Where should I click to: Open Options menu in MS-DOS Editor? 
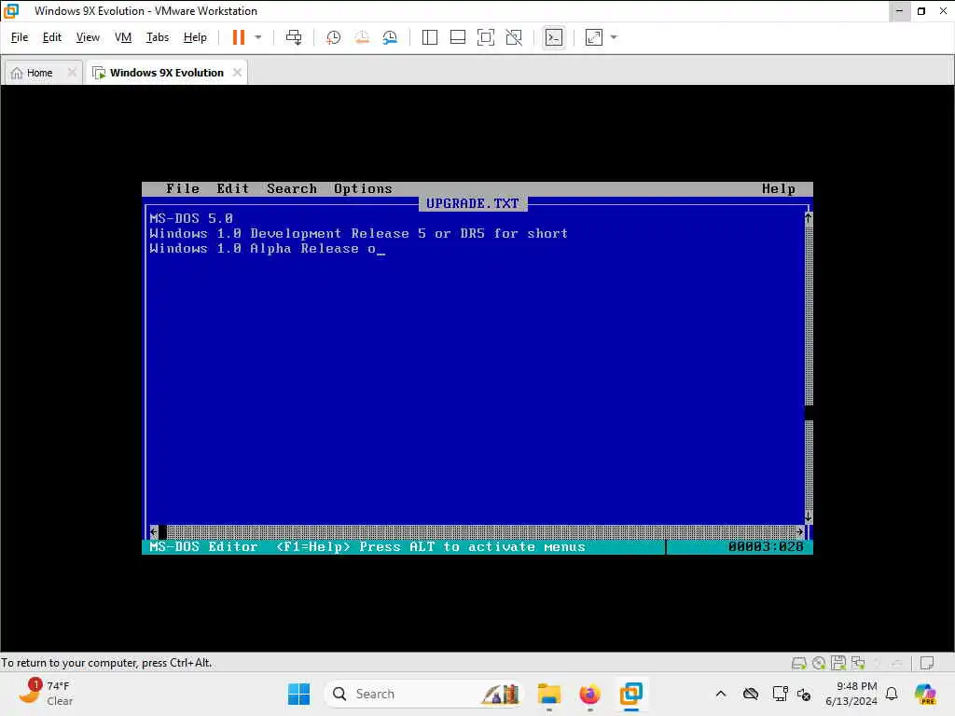pos(363,188)
